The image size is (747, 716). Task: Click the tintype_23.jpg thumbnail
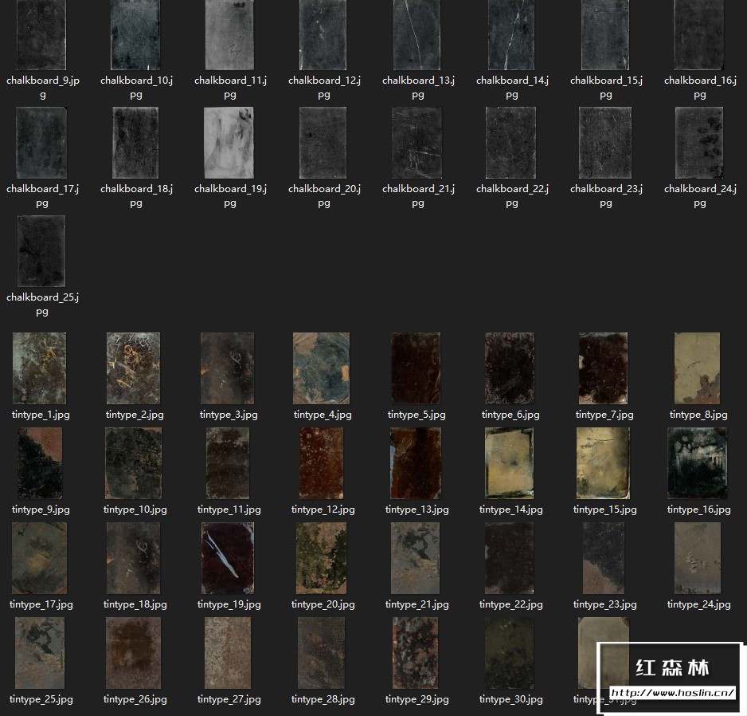[x=603, y=558]
